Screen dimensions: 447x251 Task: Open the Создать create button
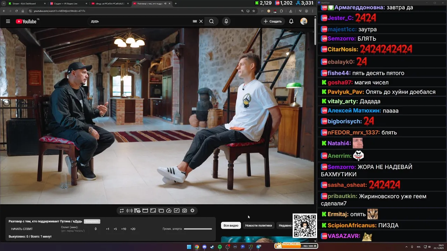tap(273, 21)
